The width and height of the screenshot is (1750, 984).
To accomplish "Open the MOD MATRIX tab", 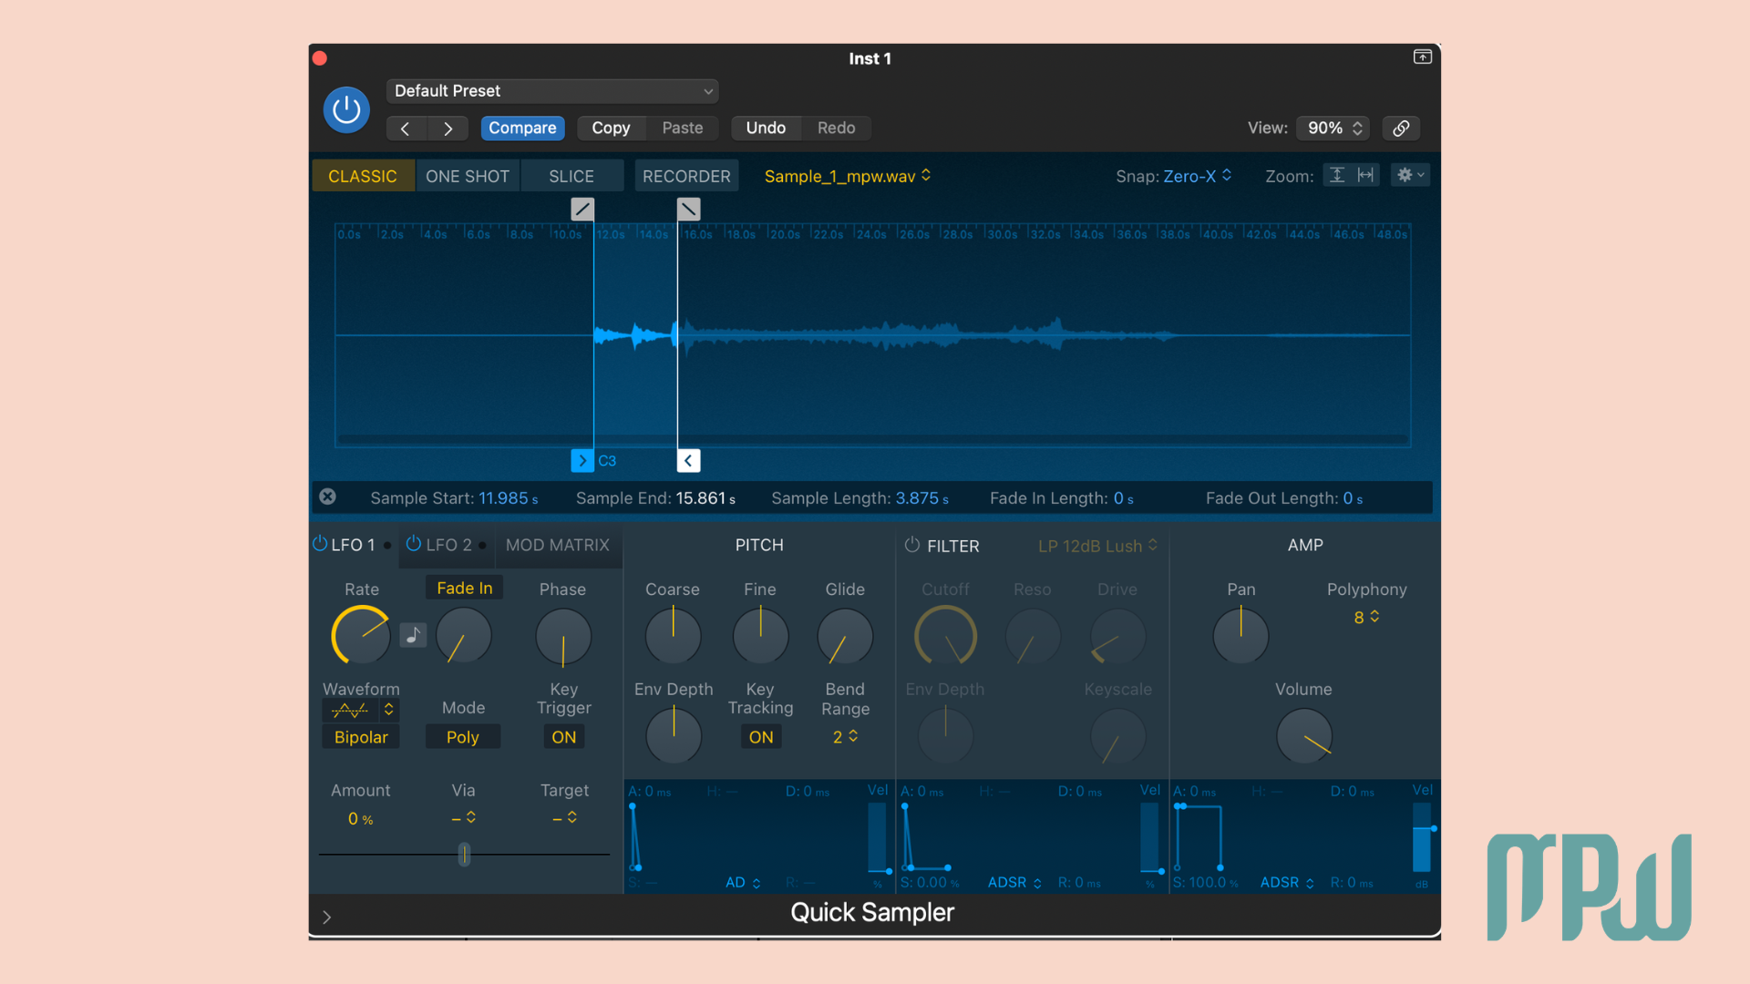I will (557, 545).
